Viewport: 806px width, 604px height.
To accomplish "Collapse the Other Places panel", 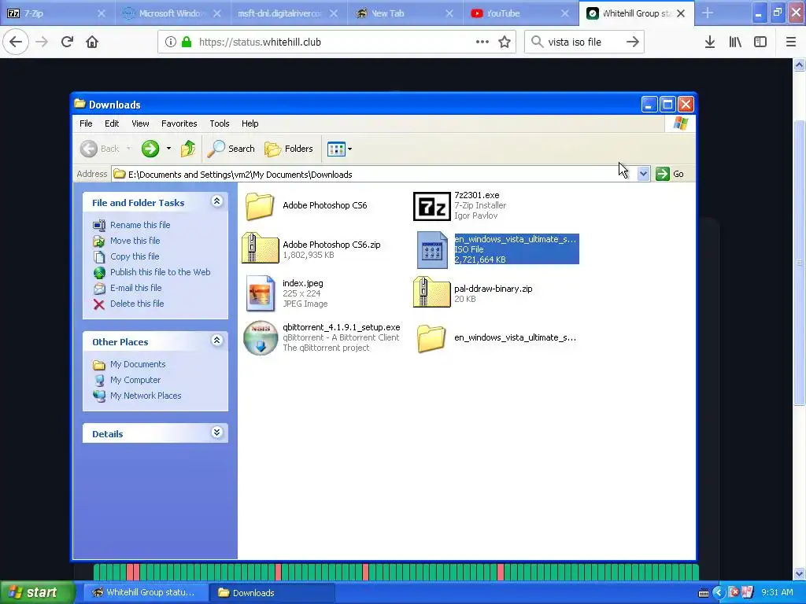I will click(x=217, y=341).
